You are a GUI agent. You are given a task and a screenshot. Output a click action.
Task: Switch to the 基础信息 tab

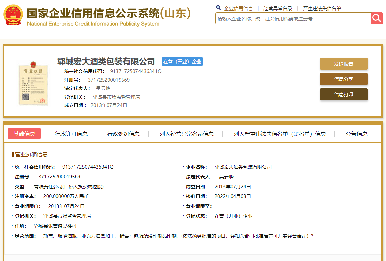pyautogui.click(x=24, y=134)
